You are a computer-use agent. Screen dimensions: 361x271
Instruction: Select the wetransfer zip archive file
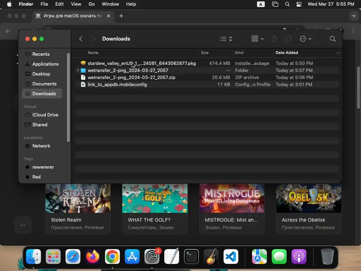pos(131,77)
